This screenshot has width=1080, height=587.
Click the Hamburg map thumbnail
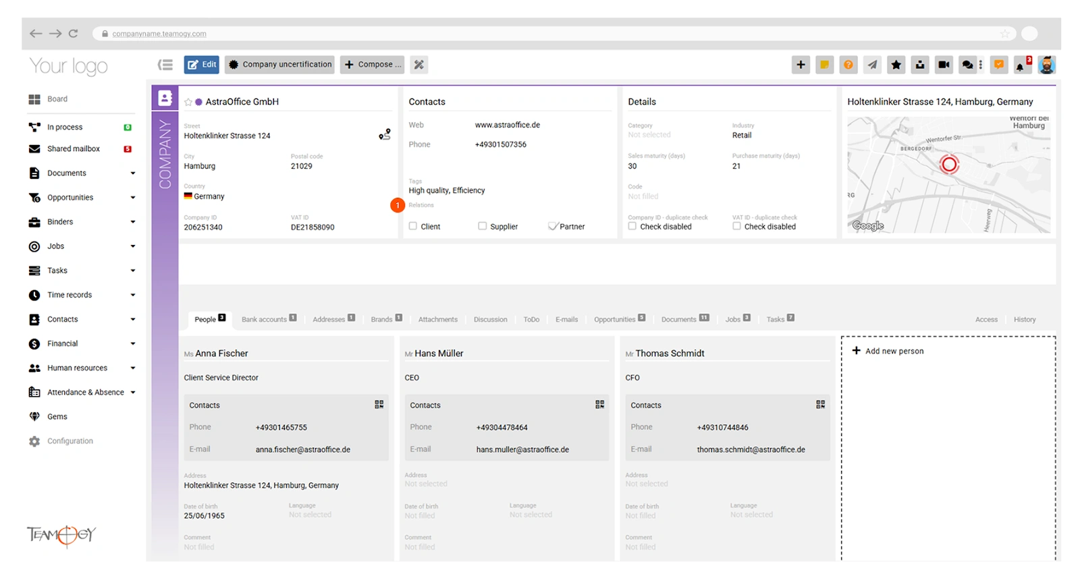coord(948,175)
